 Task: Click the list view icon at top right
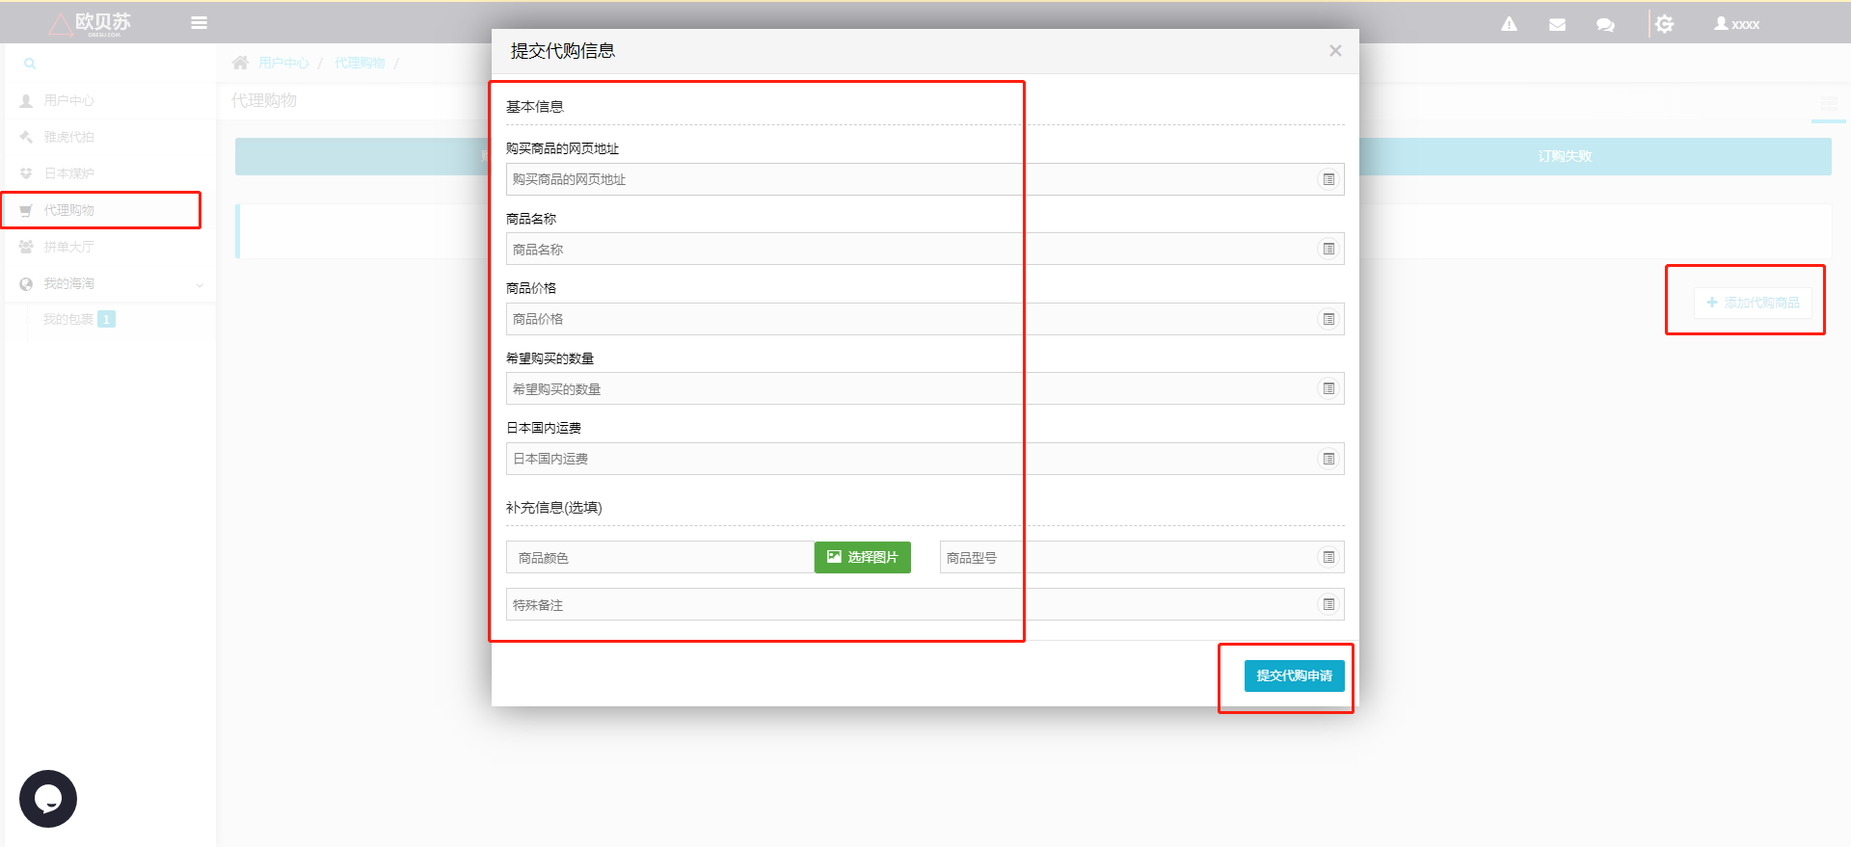click(x=1829, y=102)
